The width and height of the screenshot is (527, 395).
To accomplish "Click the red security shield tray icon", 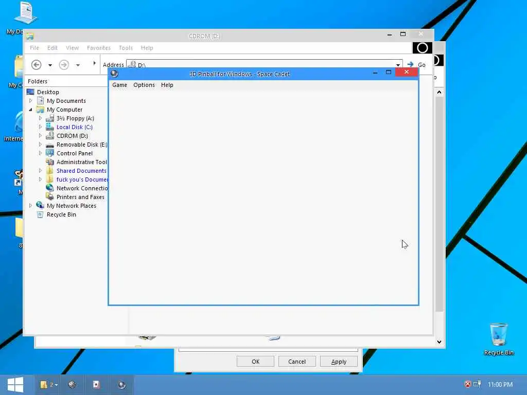I will point(467,384).
